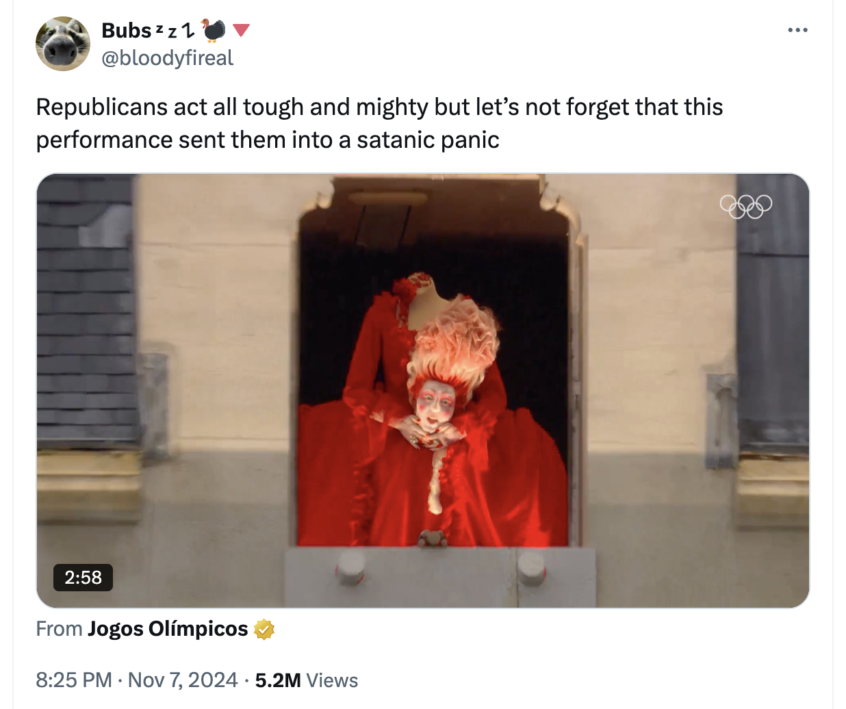Open the 5.2M Views analytics
846x709 pixels.
[x=307, y=680]
